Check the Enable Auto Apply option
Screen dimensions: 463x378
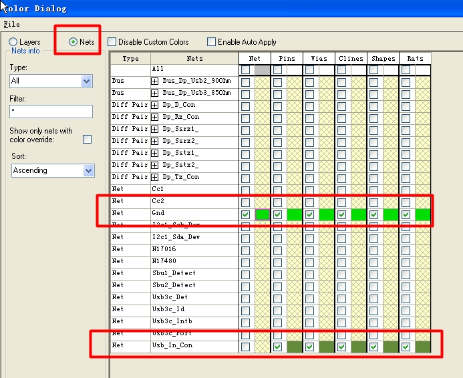[x=212, y=42]
